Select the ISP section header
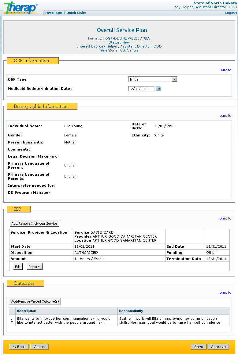 click(x=19, y=209)
